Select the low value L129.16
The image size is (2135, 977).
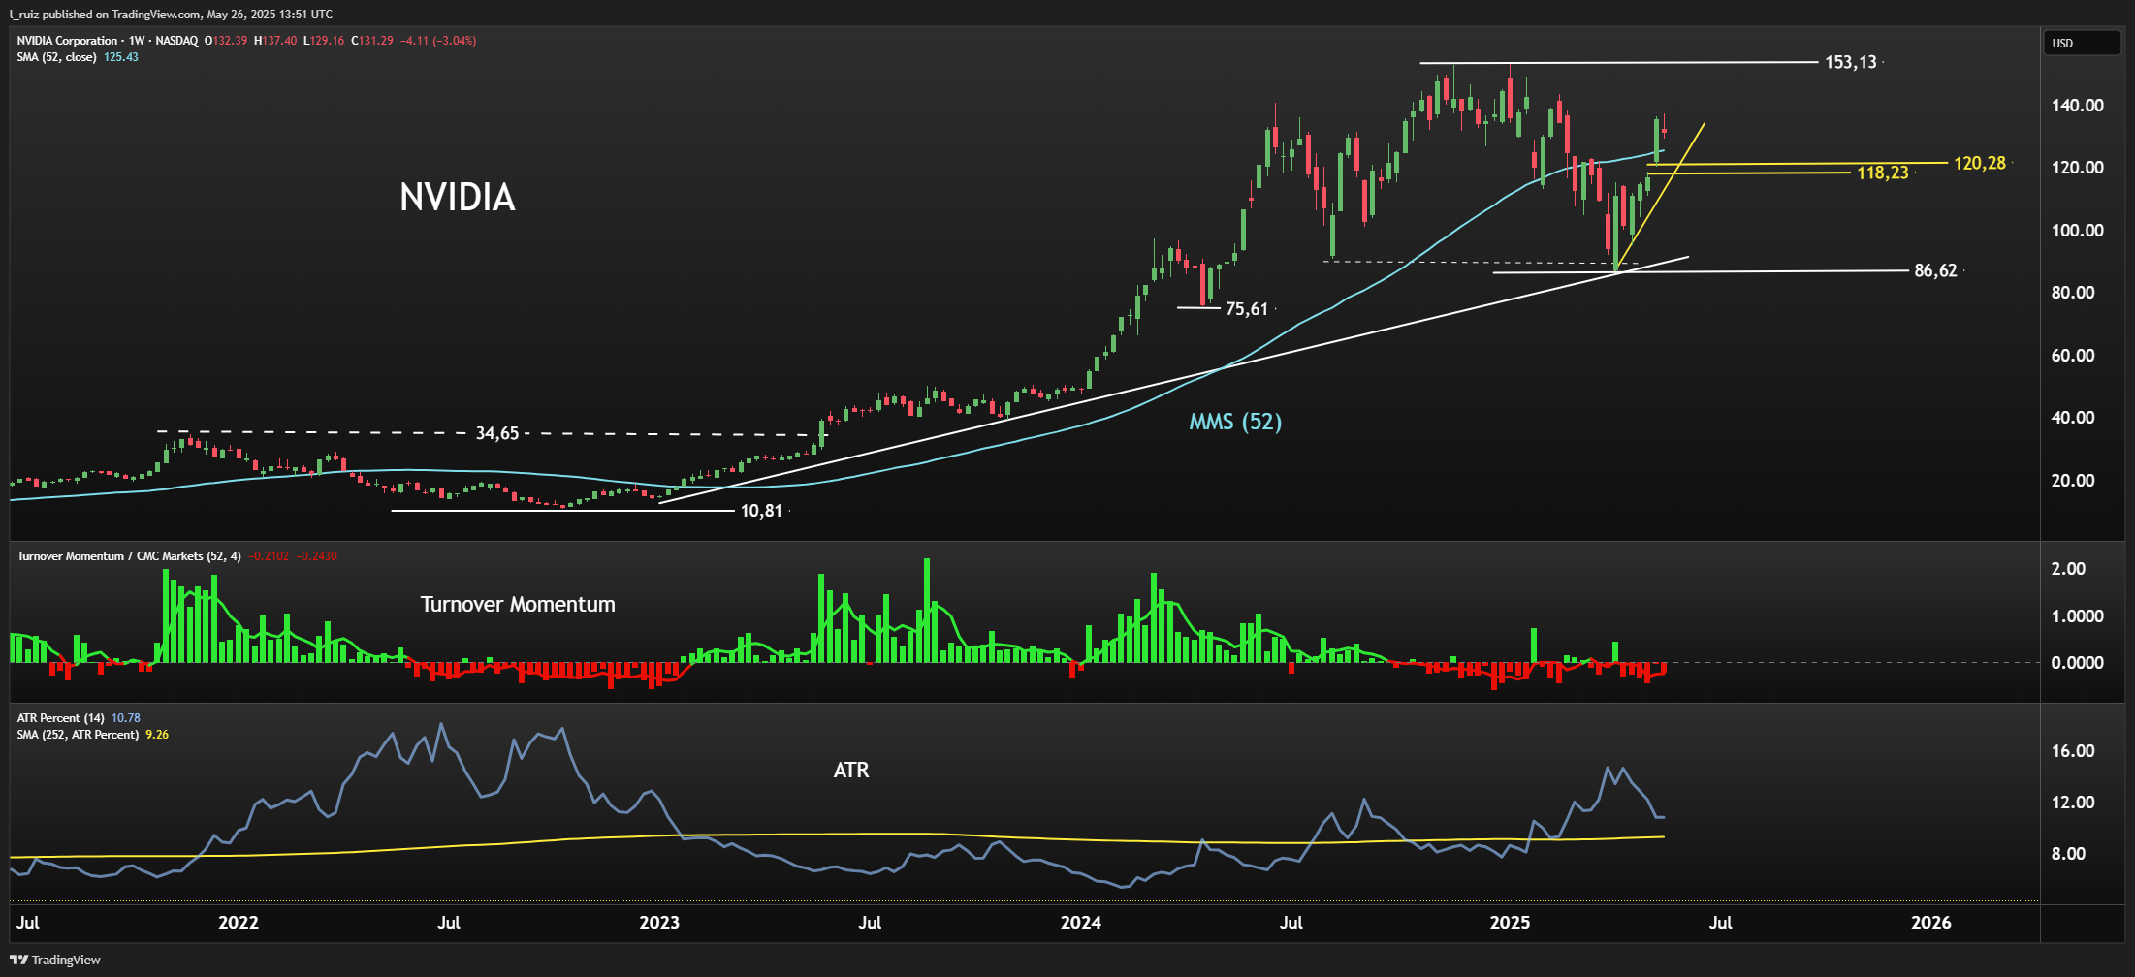pyautogui.click(x=324, y=41)
